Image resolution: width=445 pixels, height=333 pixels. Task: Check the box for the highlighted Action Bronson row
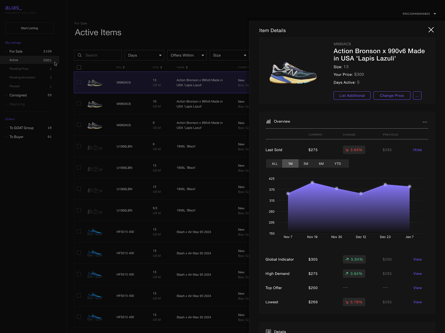(x=79, y=82)
